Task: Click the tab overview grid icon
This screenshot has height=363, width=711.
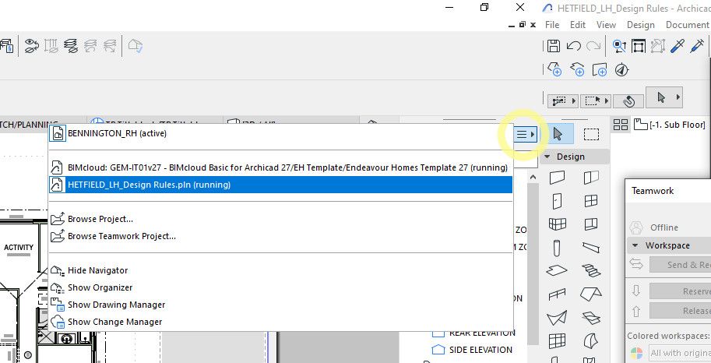Action: point(621,125)
